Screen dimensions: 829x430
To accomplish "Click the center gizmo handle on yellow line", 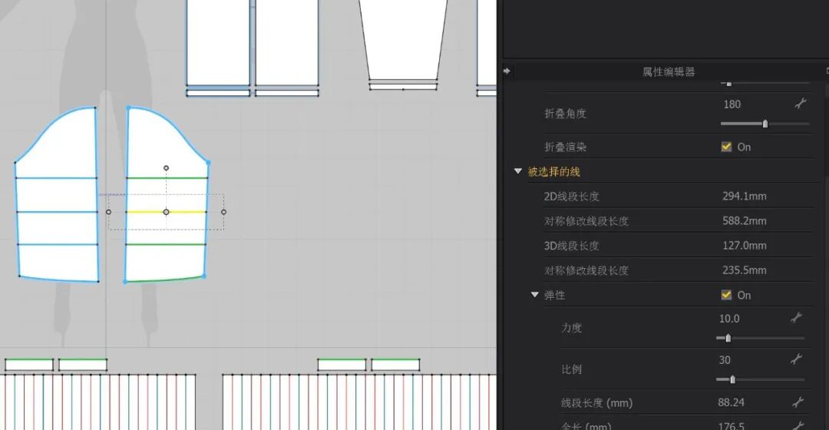I will click(166, 212).
